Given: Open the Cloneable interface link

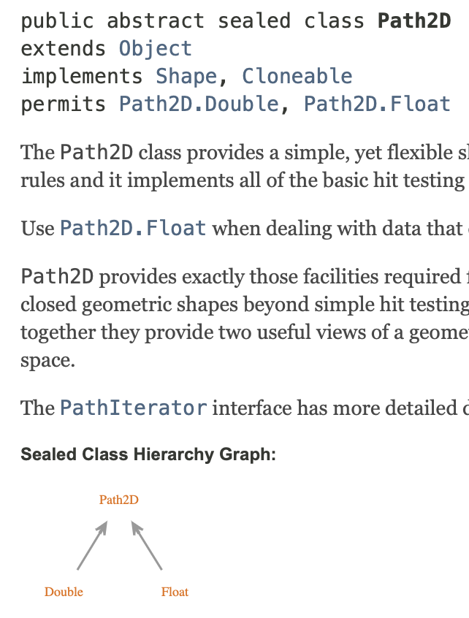Looking at the screenshot, I should pos(297,77).
